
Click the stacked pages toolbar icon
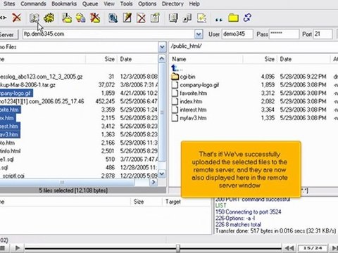pyautogui.click(x=173, y=18)
